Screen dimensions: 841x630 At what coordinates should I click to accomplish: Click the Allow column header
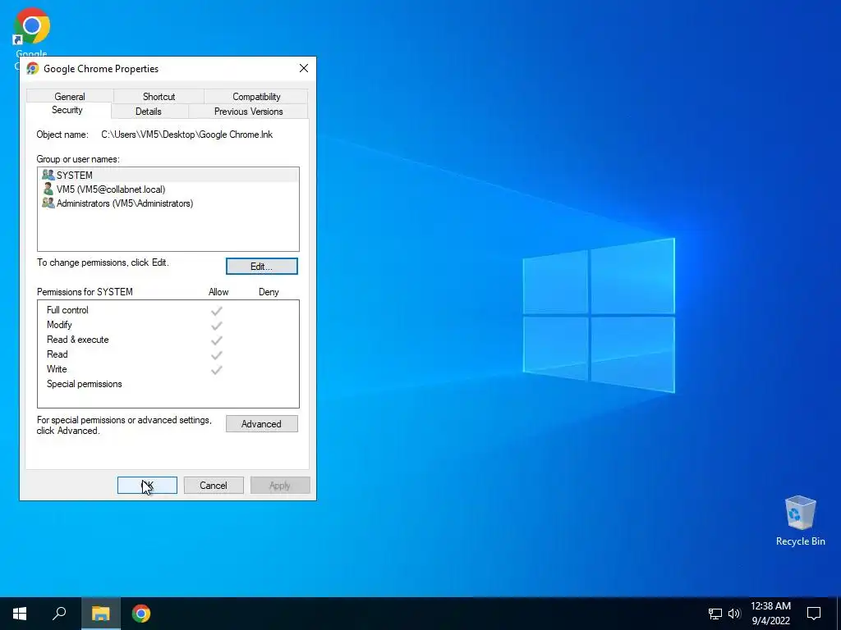[x=218, y=292]
